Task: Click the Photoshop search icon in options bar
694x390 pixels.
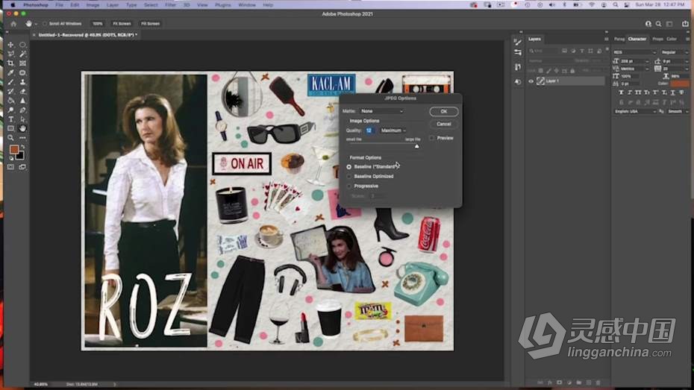Action: coord(659,24)
